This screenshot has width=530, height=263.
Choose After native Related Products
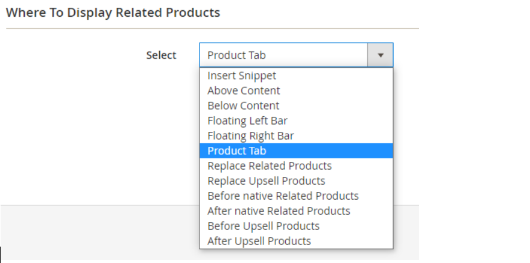[x=279, y=211]
